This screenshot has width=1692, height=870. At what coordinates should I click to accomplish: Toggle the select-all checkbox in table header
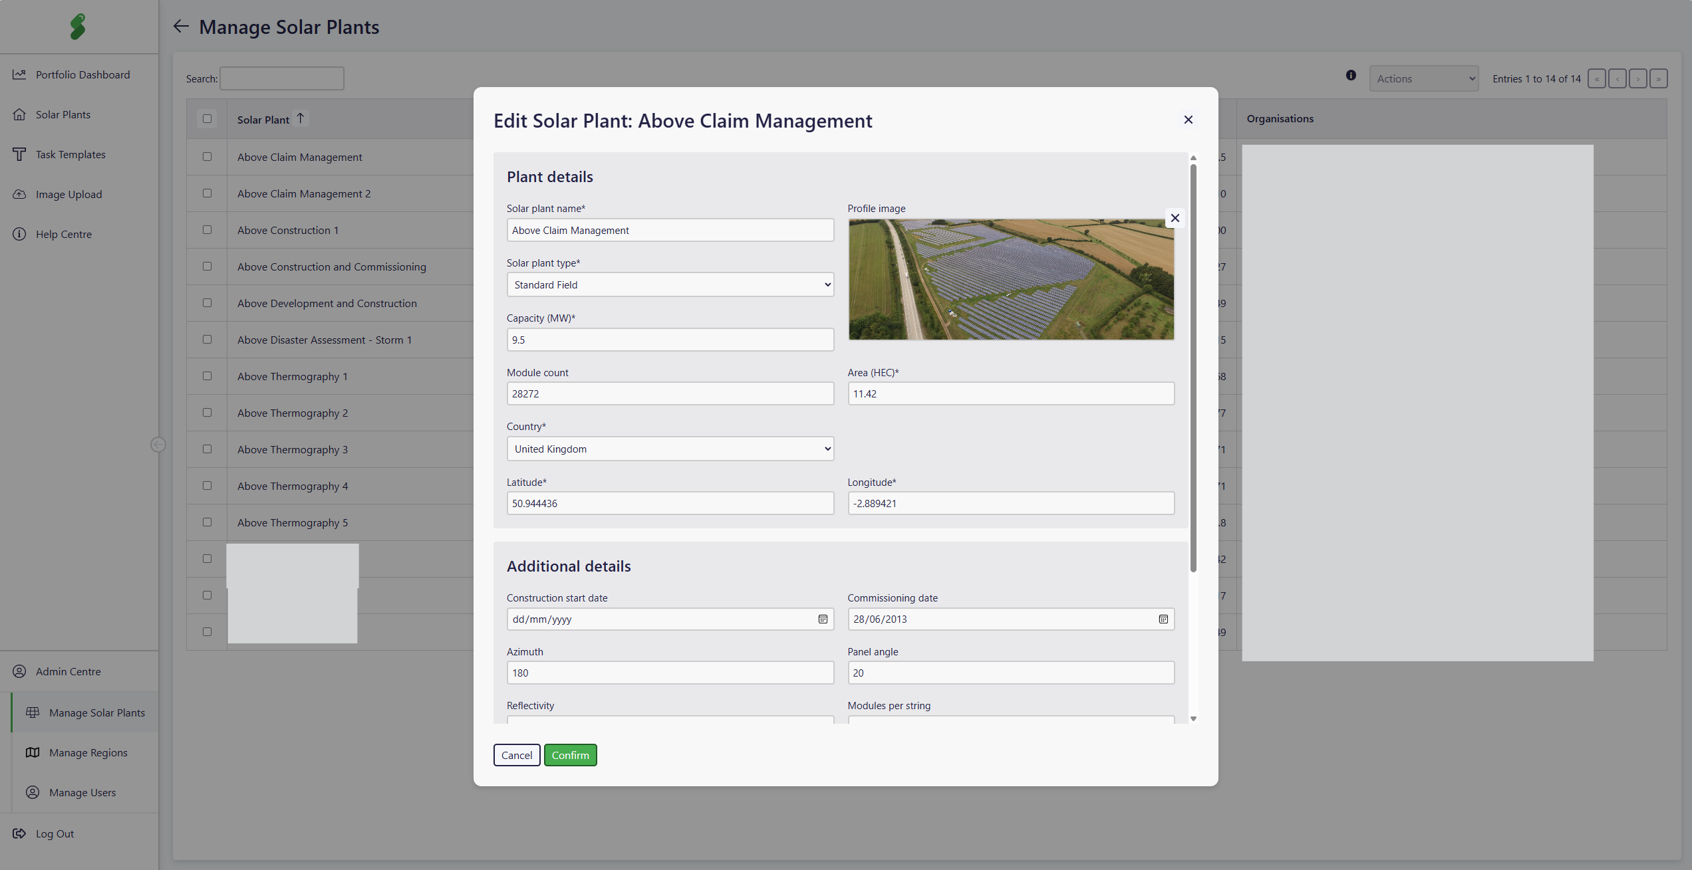[x=208, y=119]
